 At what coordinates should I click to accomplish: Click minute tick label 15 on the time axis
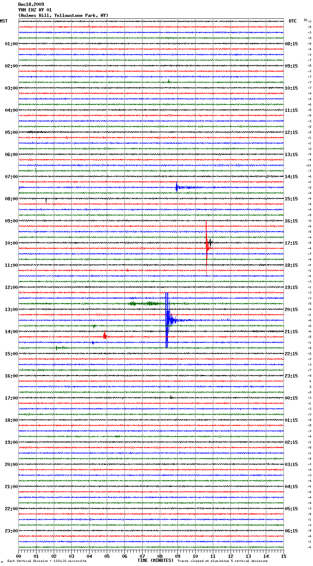pos(283,556)
